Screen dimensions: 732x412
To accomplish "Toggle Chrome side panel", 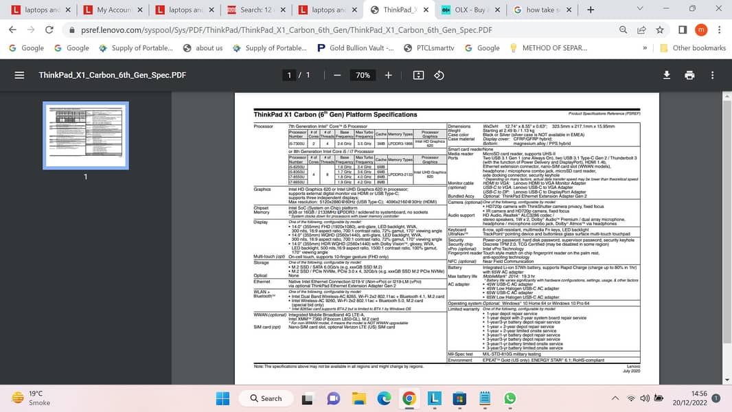I will [683, 30].
